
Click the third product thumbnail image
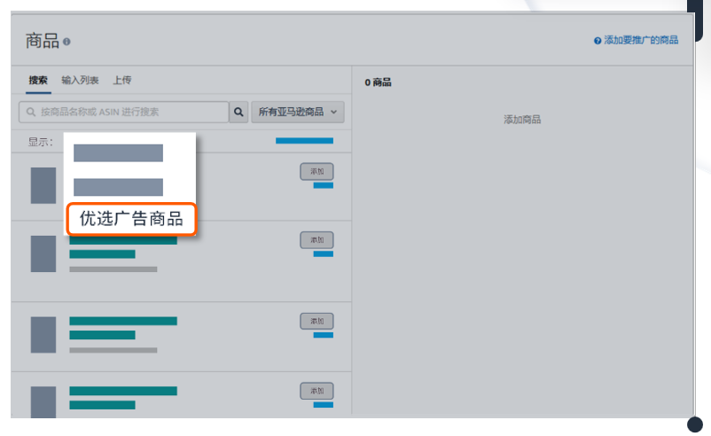[x=43, y=334]
